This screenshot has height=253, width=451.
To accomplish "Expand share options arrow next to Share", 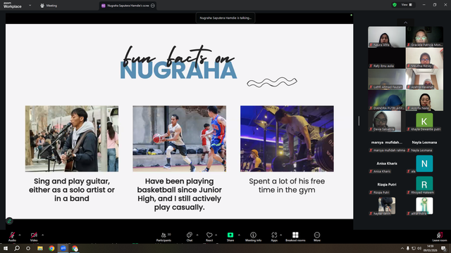I will click(239, 235).
